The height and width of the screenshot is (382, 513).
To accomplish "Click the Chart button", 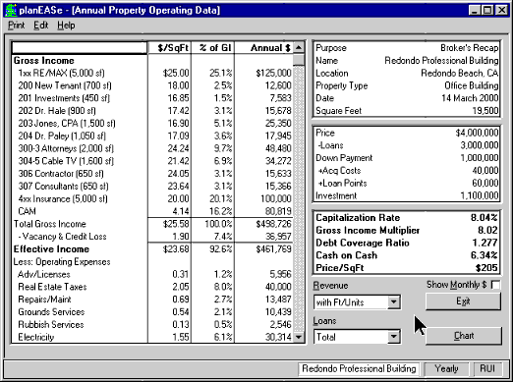I will click(464, 336).
